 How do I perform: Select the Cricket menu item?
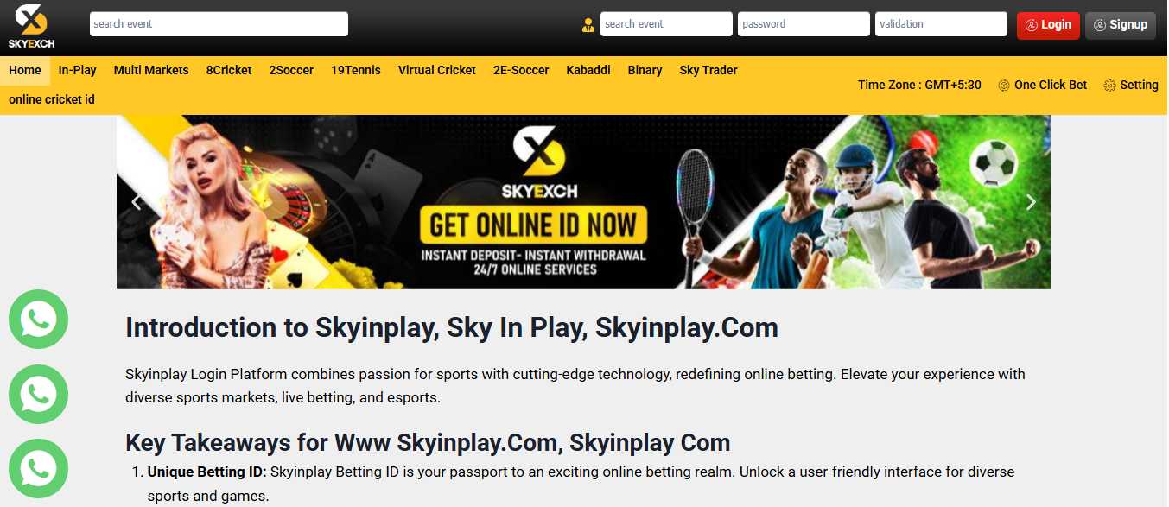229,70
